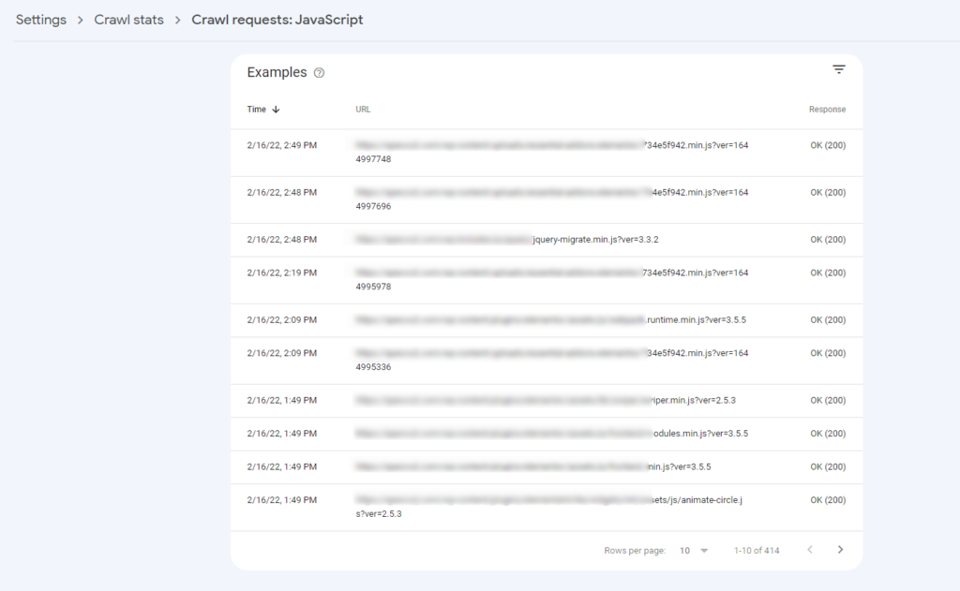Navigate to Settings breadcrumb
The width and height of the screenshot is (960, 591).
tap(41, 20)
